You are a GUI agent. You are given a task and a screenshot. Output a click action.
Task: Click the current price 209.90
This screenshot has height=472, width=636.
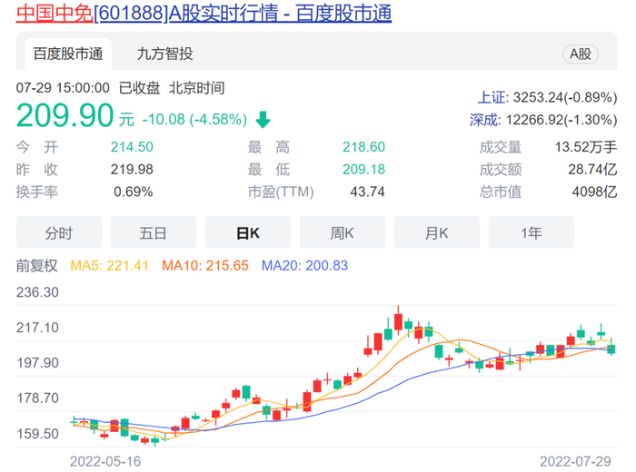(x=65, y=115)
